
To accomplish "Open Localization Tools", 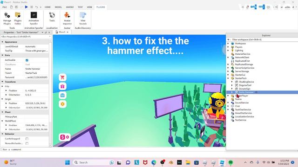I will [x=52, y=17].
